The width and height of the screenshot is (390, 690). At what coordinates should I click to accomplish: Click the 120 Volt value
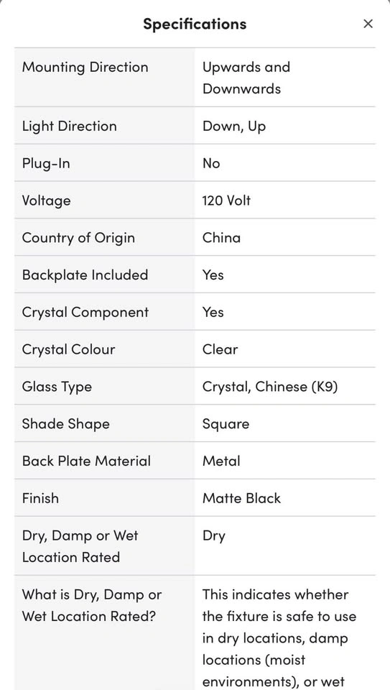click(x=226, y=201)
